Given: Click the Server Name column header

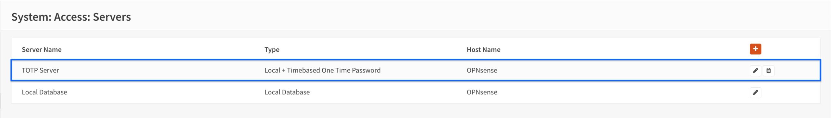Looking at the screenshot, I should (x=42, y=50).
